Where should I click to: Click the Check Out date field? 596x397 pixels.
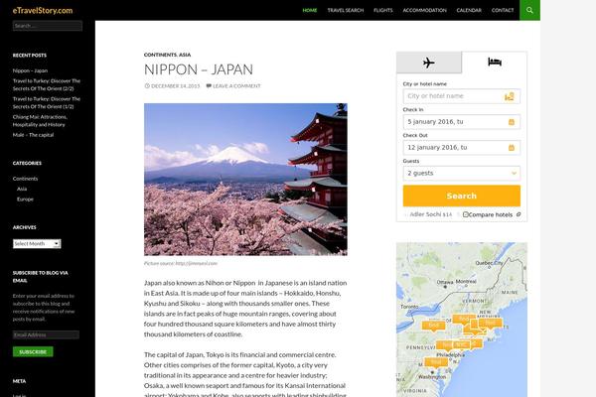(x=462, y=148)
